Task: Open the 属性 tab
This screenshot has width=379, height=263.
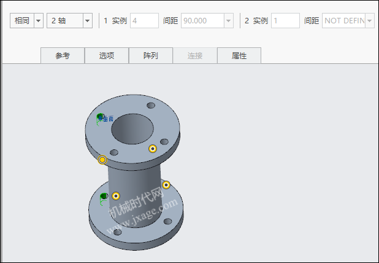Action: pos(239,55)
